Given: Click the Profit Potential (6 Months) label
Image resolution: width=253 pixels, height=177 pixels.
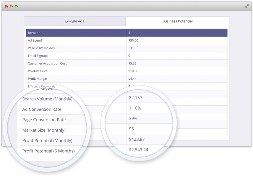Looking at the screenshot, I should pos(49,151).
